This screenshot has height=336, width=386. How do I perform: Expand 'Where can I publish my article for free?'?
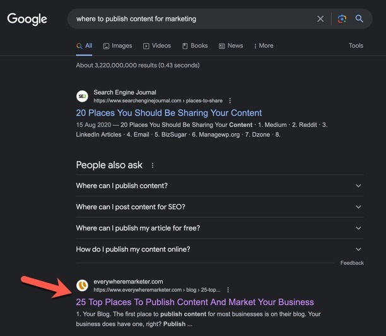click(219, 228)
